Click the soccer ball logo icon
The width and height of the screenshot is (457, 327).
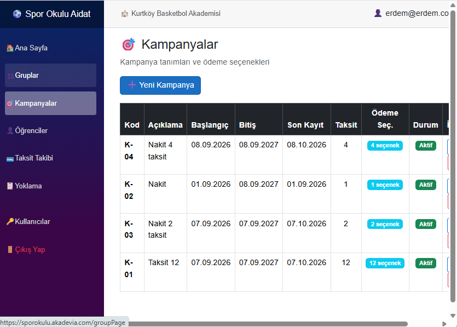(x=17, y=14)
